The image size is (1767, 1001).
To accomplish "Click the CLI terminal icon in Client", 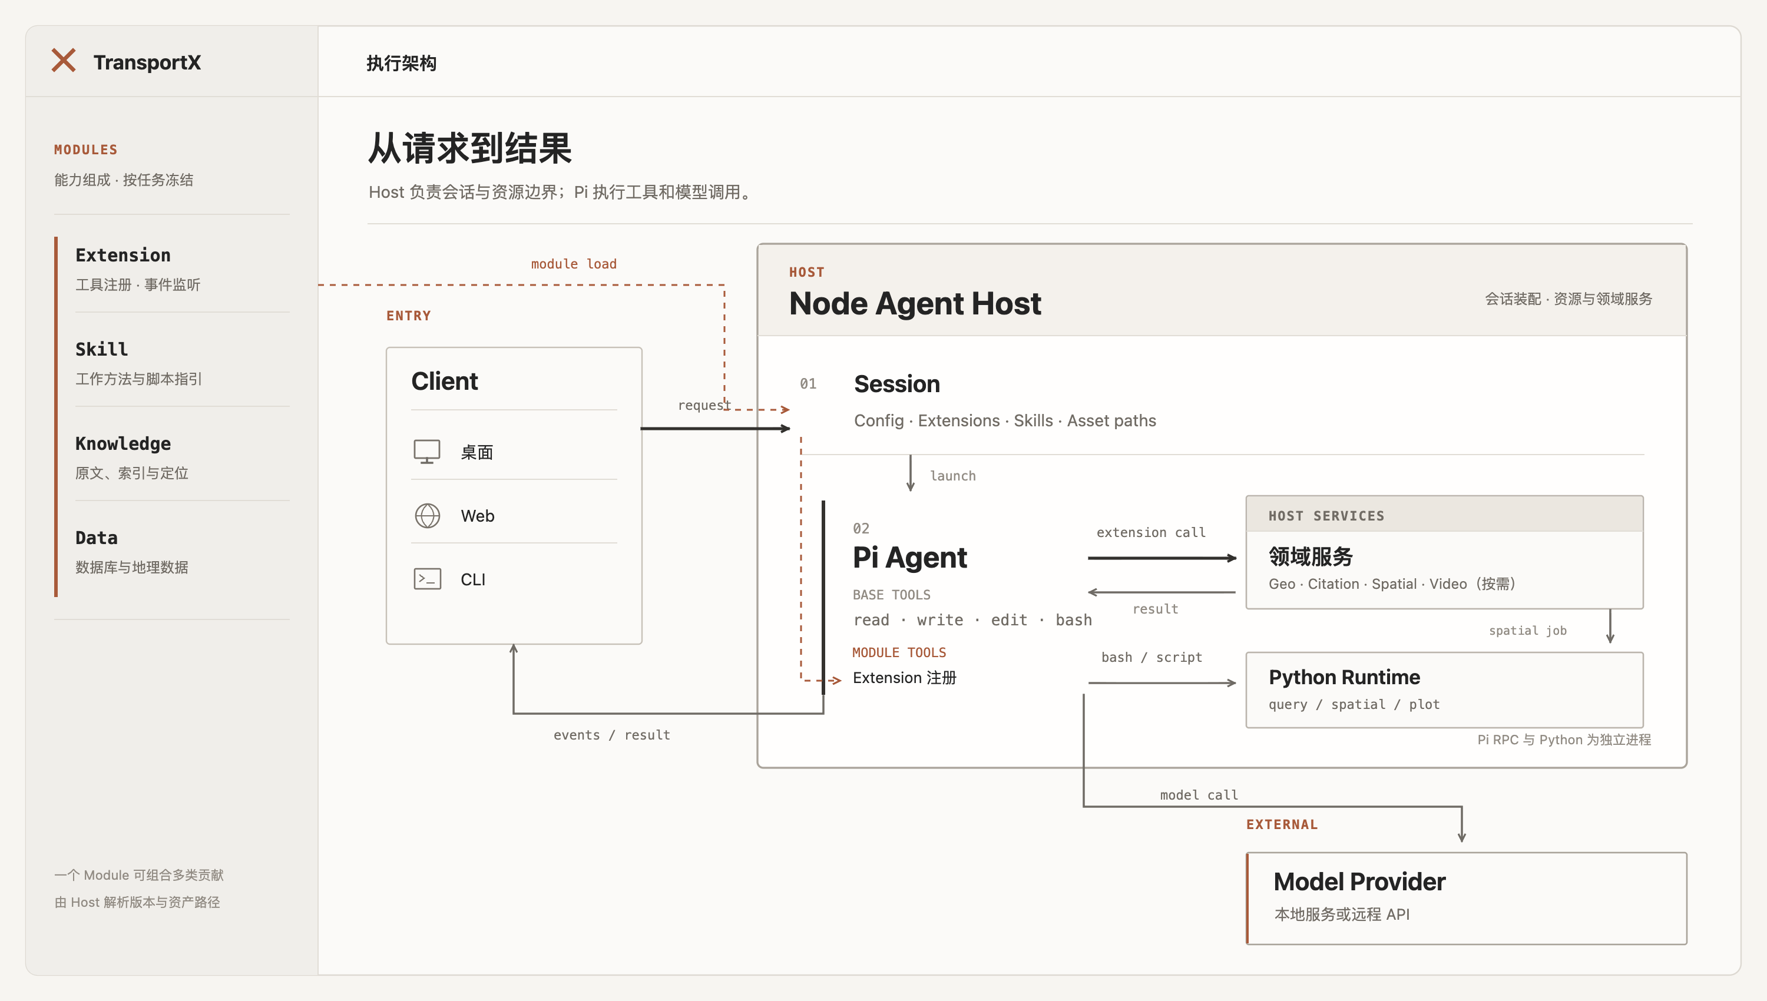I will pos(427,579).
